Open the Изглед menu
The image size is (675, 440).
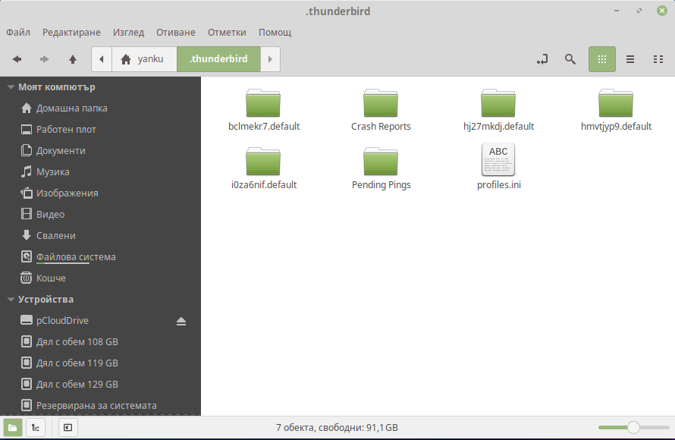click(128, 33)
